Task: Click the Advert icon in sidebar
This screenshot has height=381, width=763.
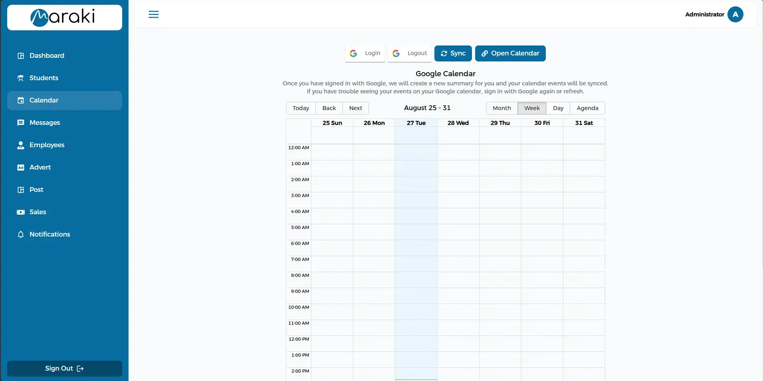Action: click(21, 168)
